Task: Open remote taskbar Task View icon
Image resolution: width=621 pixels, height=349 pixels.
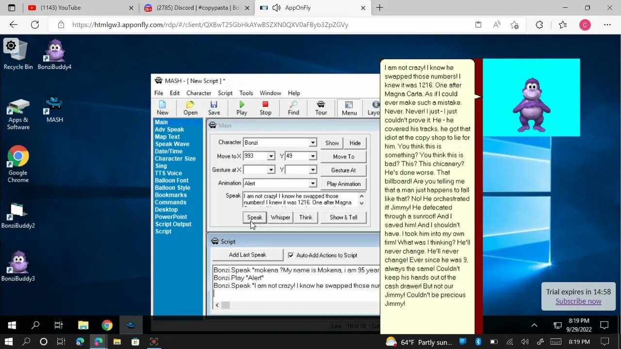Action: tap(59, 325)
